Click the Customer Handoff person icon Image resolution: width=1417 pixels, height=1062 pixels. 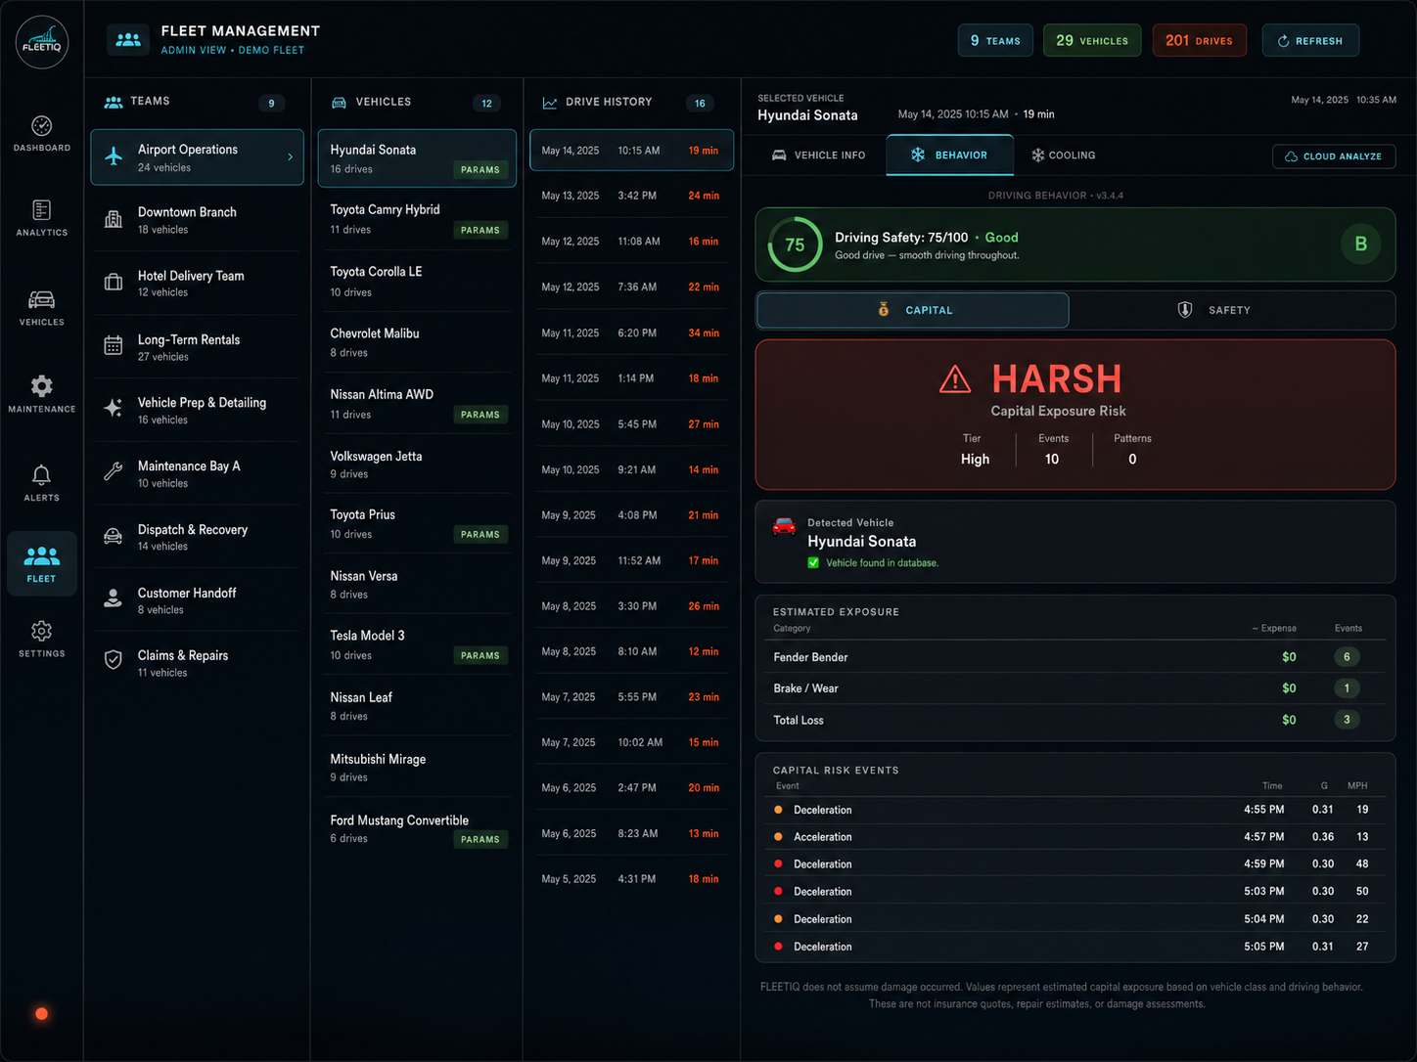tap(114, 598)
